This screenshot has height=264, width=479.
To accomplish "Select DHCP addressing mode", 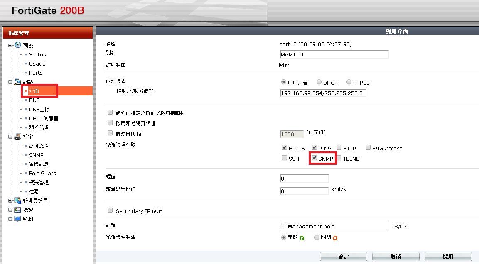I will 319,82.
